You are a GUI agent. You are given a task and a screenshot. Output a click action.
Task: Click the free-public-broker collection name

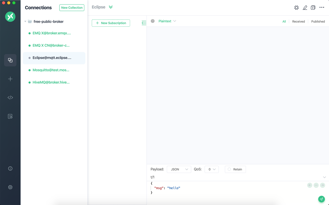pyautogui.click(x=49, y=22)
